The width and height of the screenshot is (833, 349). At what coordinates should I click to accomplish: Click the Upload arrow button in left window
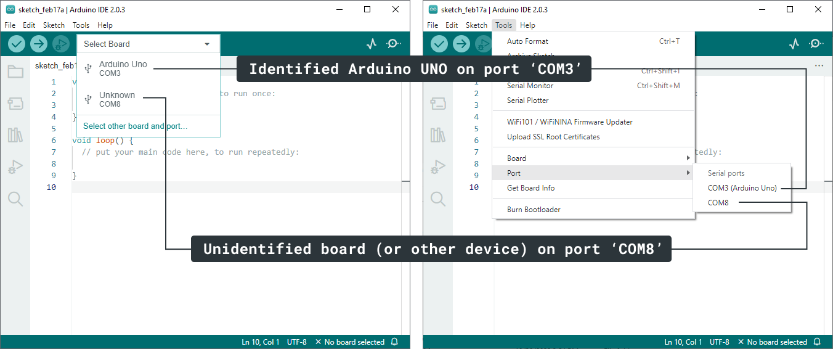(39, 44)
